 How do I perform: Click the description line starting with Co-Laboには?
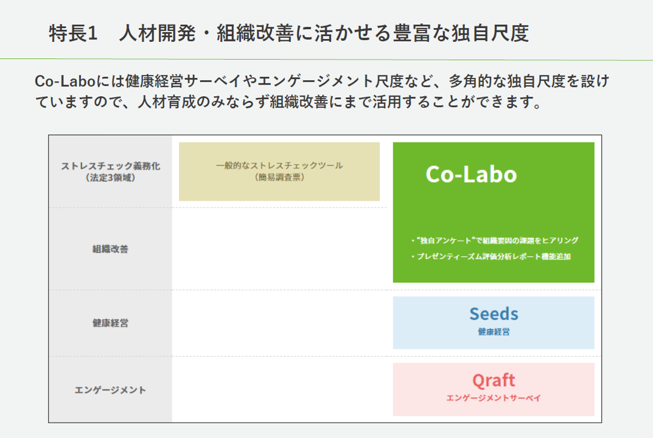322,81
